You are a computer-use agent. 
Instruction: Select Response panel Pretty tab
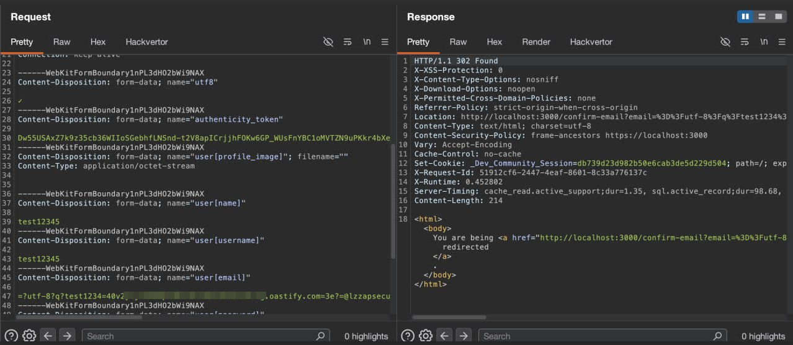418,42
